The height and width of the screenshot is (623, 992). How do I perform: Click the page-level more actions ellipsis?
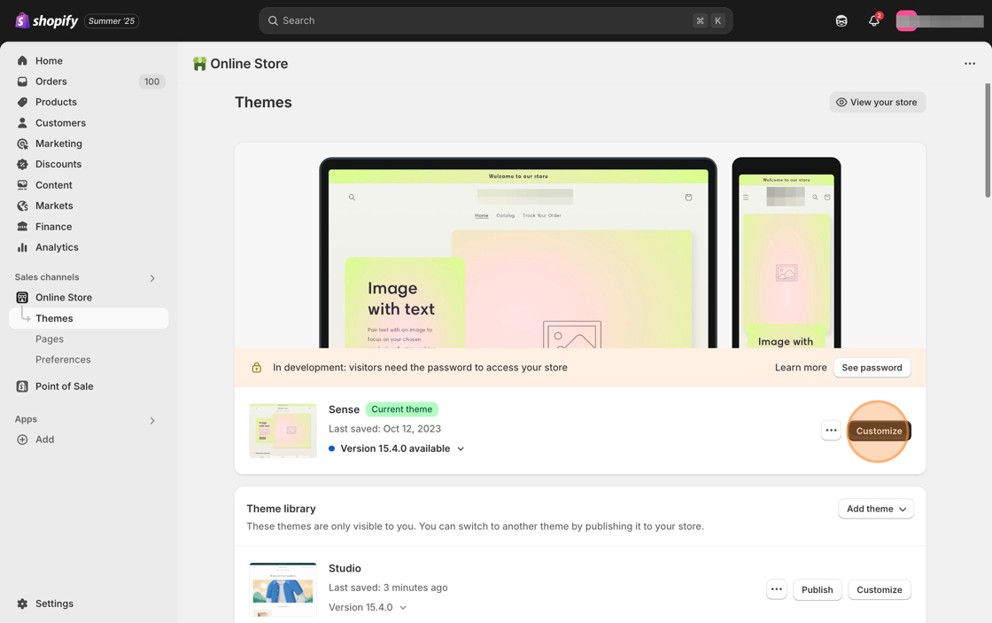(970, 64)
